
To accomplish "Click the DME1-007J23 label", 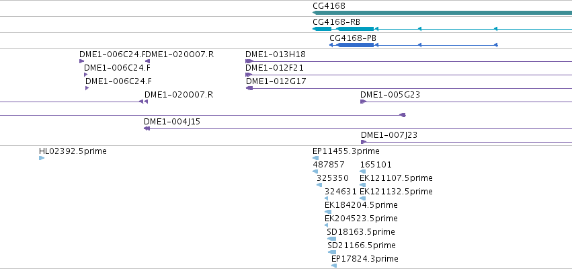I will (389, 135).
